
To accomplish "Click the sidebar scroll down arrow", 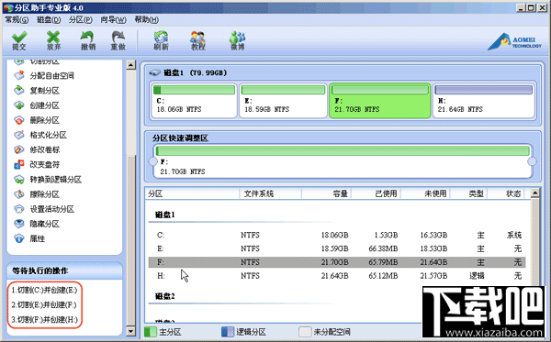I will 130,331.
